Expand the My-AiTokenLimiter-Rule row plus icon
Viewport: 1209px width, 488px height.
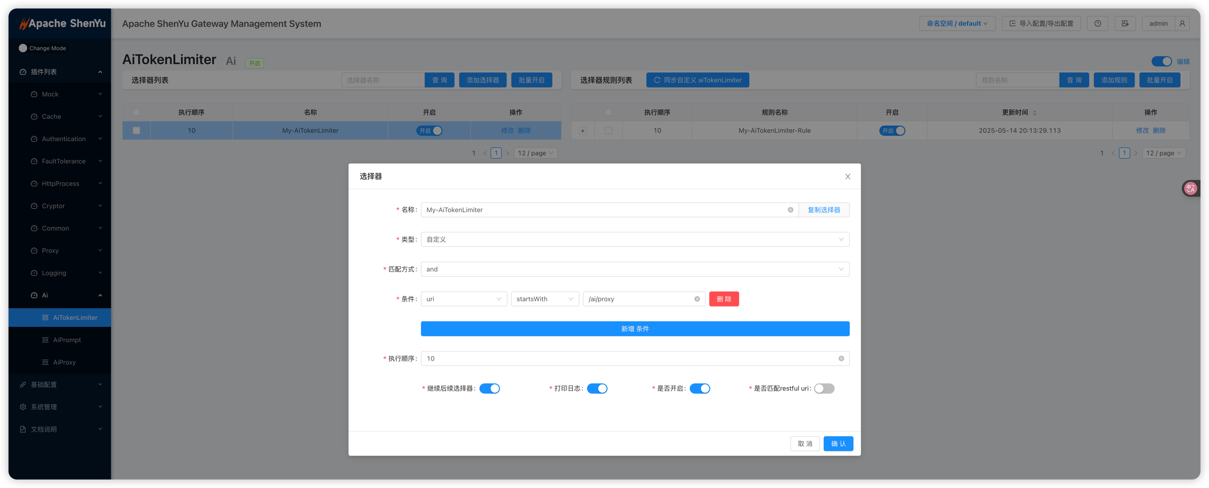(582, 131)
